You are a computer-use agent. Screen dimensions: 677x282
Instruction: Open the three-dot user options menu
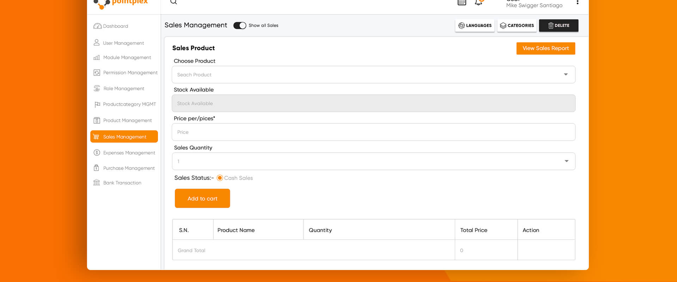[577, 3]
